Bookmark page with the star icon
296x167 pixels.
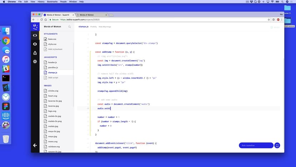pos(269,19)
